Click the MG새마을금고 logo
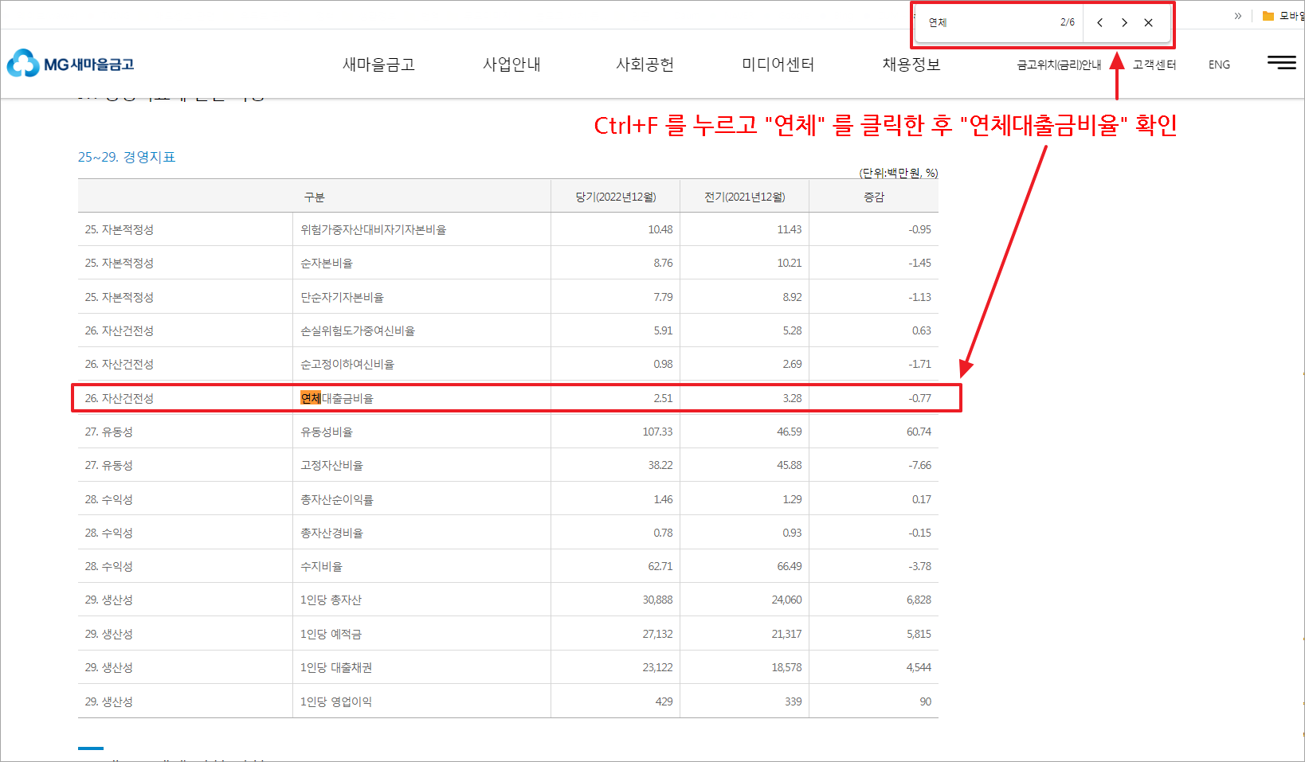 [x=70, y=64]
